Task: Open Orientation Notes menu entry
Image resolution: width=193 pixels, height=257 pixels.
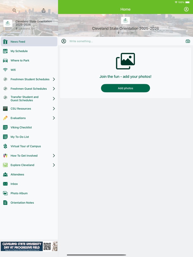Action: [29, 203]
